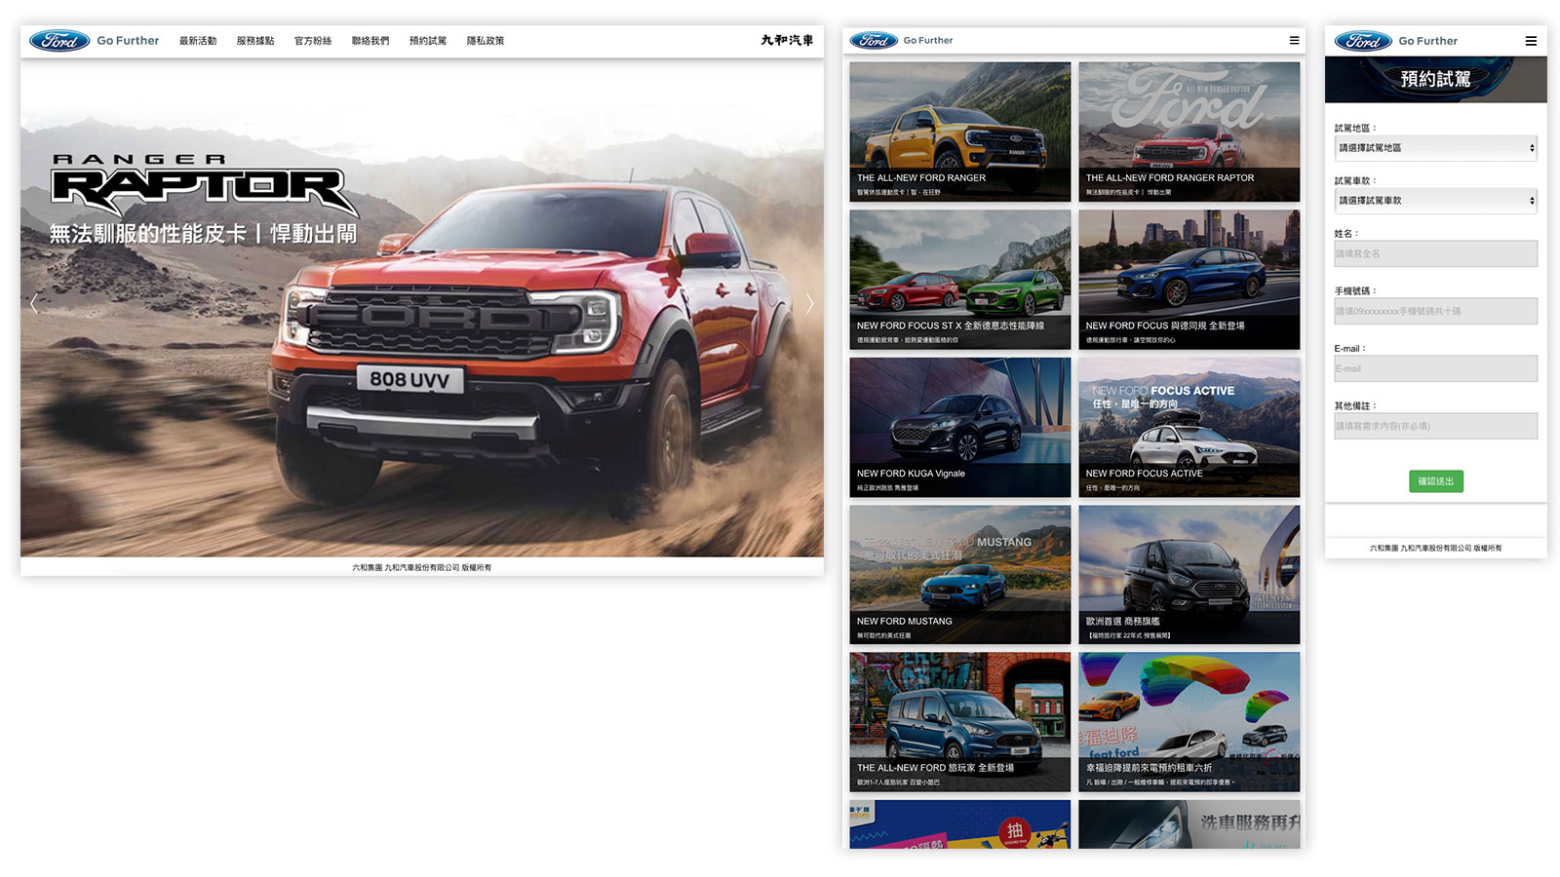This screenshot has width=1560, height=877.
Task: Click the 手機號碼 phone input field
Action: click(x=1435, y=312)
